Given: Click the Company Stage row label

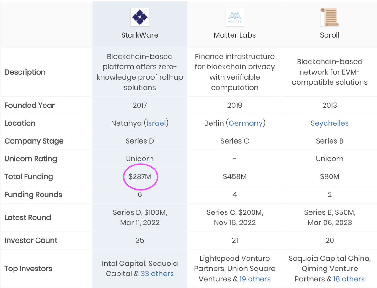Looking at the screenshot, I should point(34,141).
